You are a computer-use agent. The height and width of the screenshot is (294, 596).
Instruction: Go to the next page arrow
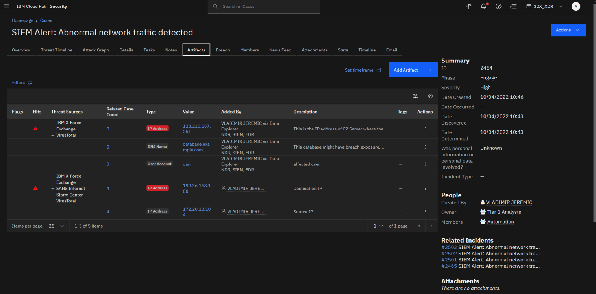431,226
